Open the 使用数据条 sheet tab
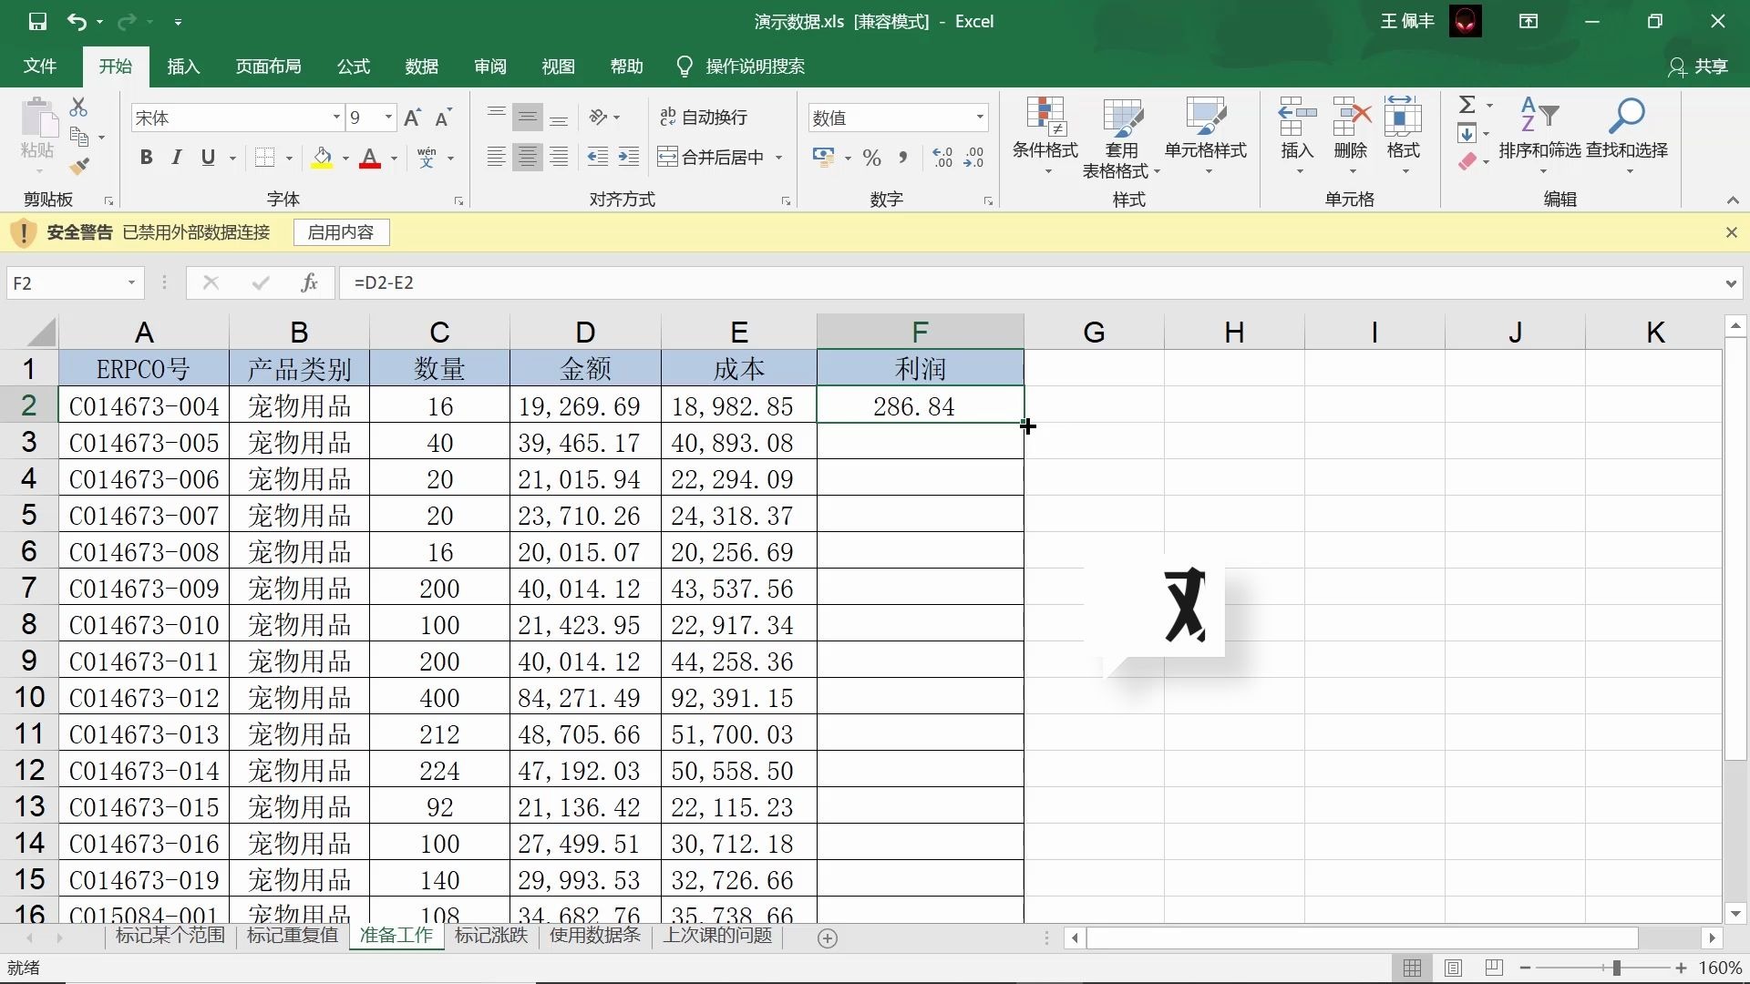This screenshot has height=984, width=1750. (x=595, y=936)
